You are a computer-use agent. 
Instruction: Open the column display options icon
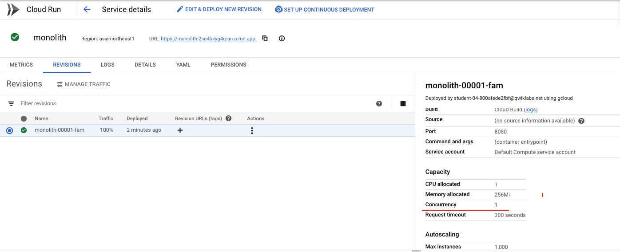[403, 103]
